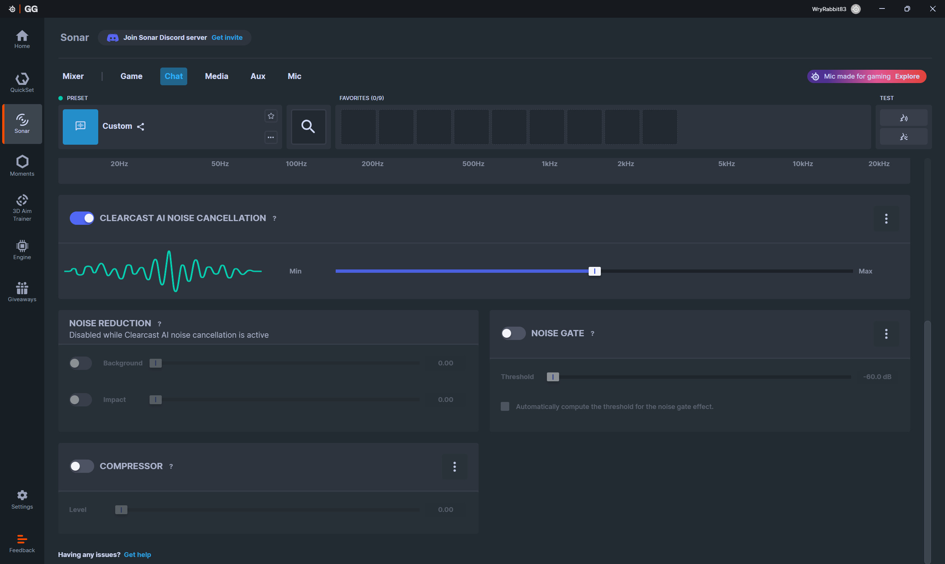This screenshot has width=945, height=564.
Task: Click the Background noise reduction slider handle
Action: pos(155,363)
